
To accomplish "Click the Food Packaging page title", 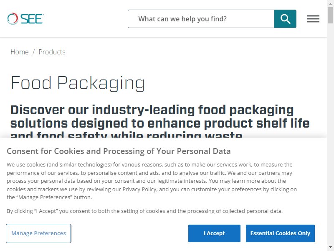I will pyautogui.click(x=78, y=83).
